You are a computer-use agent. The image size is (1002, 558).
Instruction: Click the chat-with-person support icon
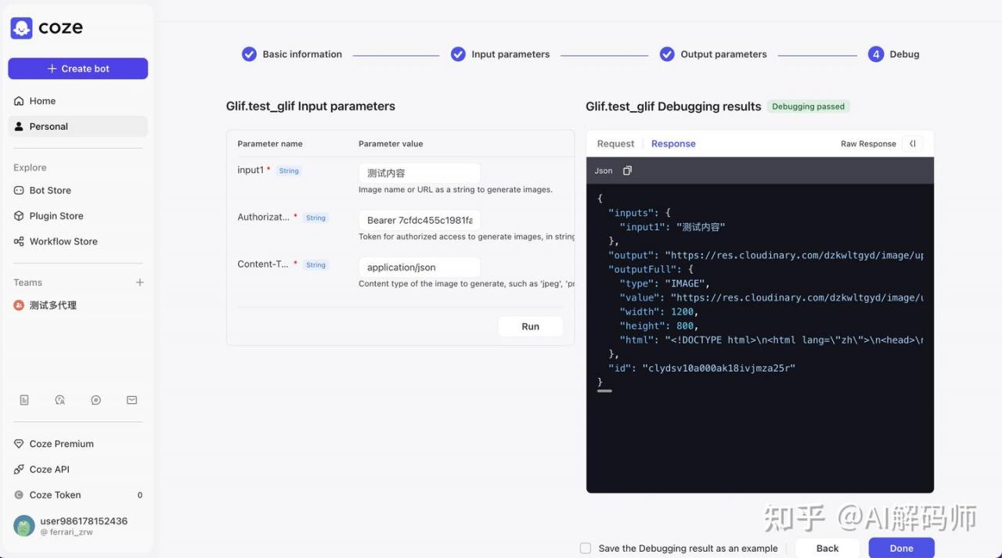coord(60,400)
